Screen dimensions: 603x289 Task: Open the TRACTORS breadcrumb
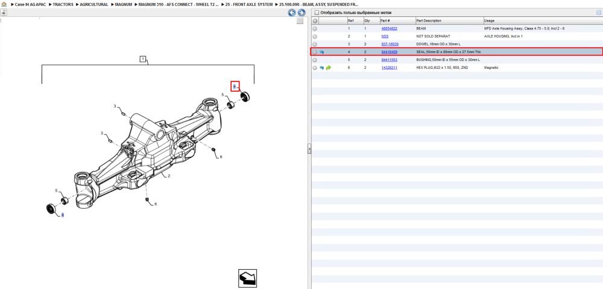[x=63, y=5]
